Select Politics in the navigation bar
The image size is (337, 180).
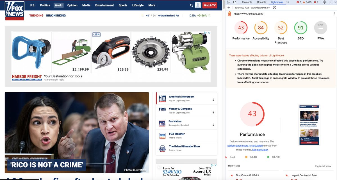point(45,5)
